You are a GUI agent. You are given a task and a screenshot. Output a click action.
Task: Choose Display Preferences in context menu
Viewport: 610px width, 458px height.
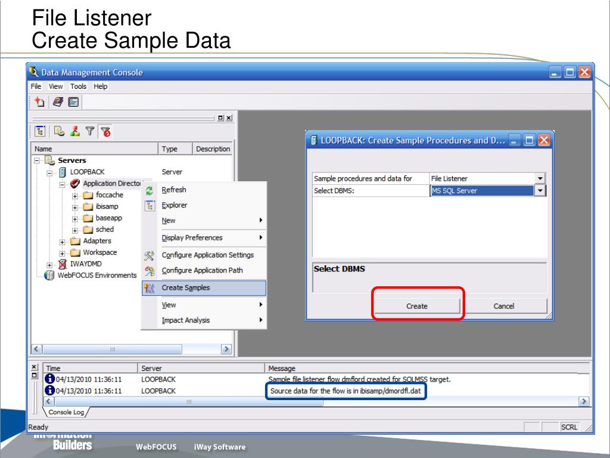click(x=204, y=237)
